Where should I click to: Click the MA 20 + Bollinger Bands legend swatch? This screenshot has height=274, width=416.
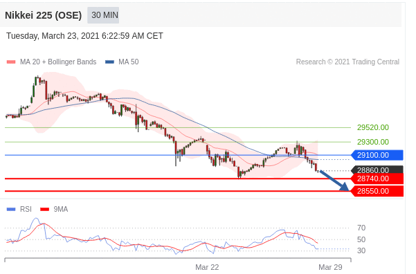[11, 62]
